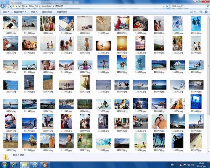
Task: Select thumbnail 111068.jpg boot sole
Action: [29, 141]
